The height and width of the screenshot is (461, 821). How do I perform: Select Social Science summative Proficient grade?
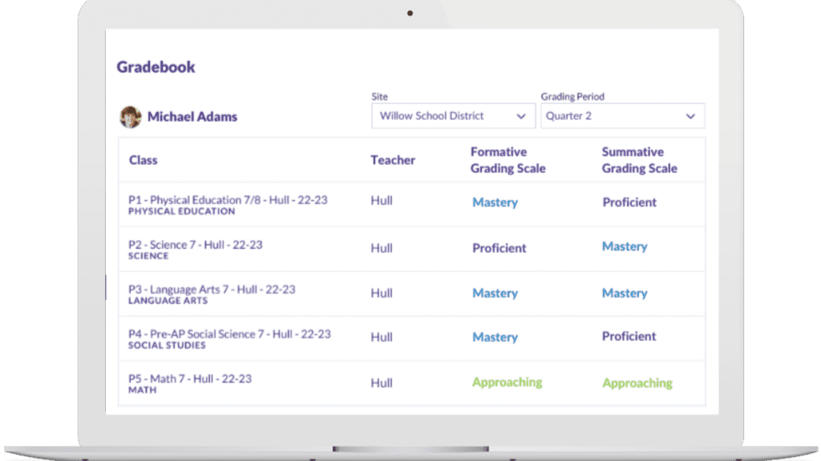[629, 337]
